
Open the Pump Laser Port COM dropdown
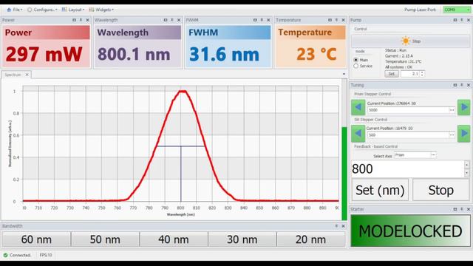coord(457,10)
